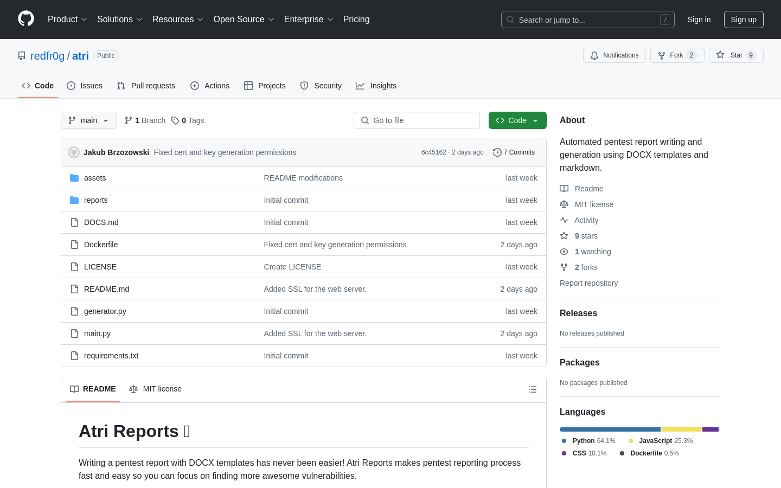Image resolution: width=781 pixels, height=488 pixels.
Task: Click the yellow JavaScript segment of language bar
Action: 681,429
